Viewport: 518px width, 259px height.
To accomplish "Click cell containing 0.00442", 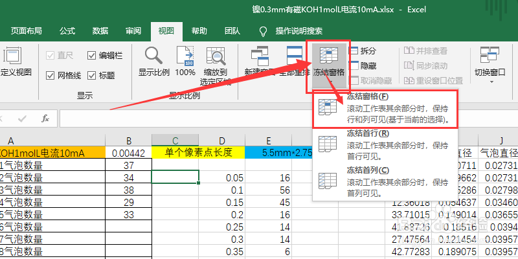I will click(128, 153).
